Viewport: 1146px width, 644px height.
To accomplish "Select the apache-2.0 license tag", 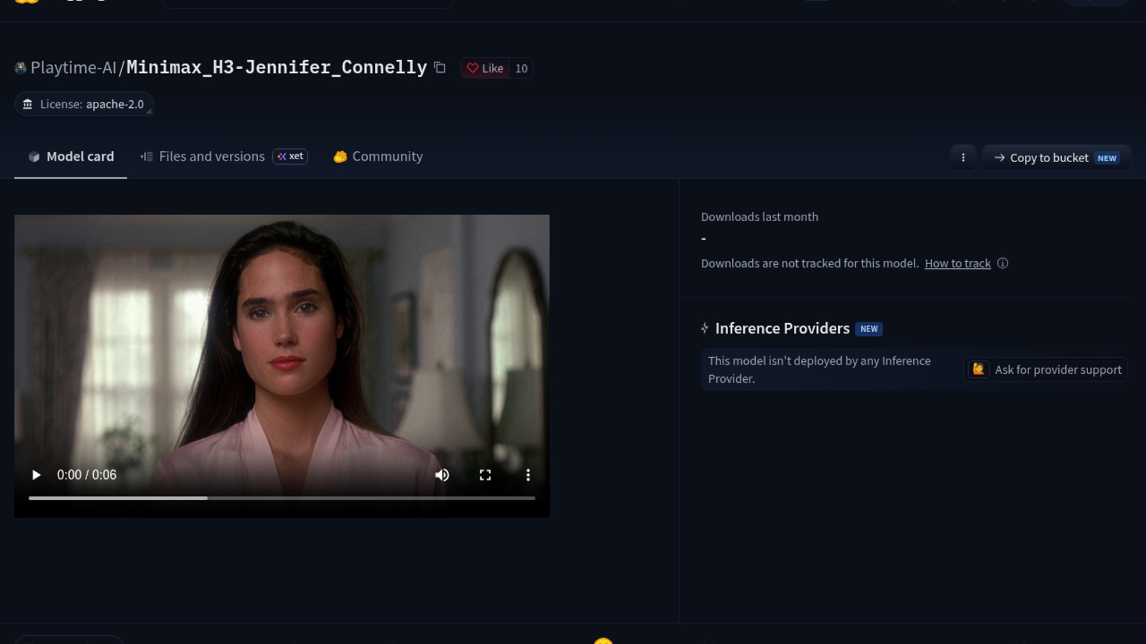I will 84,104.
